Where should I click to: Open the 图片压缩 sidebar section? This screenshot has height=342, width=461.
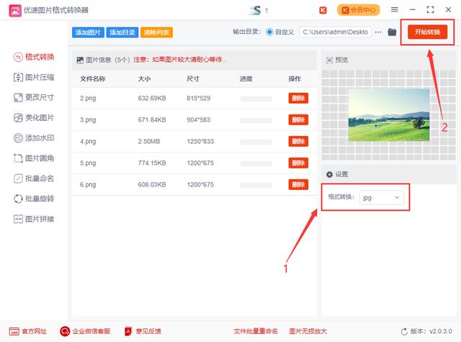point(34,77)
